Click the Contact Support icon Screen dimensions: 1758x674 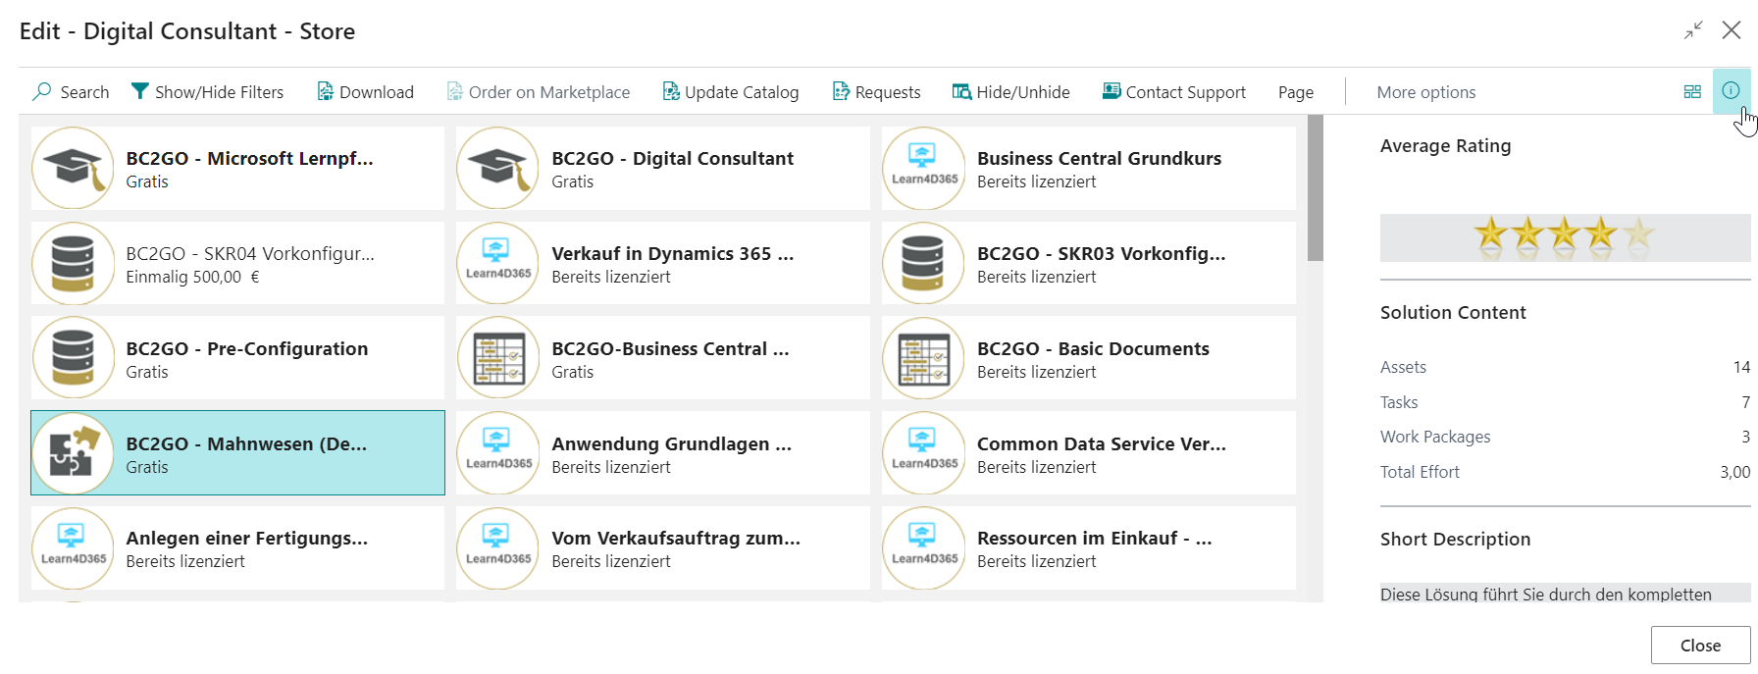pyautogui.click(x=1112, y=91)
